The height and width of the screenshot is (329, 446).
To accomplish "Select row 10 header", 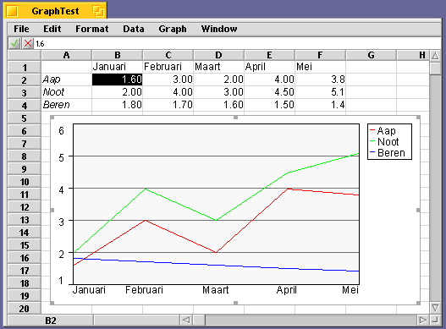I will point(25,182).
